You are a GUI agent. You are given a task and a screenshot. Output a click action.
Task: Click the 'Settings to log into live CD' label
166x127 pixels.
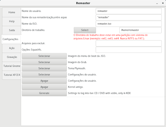click(x=99, y=93)
